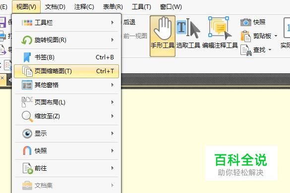Expand the 显示 submenu arrow
290x193 pixels.
(x=113, y=133)
